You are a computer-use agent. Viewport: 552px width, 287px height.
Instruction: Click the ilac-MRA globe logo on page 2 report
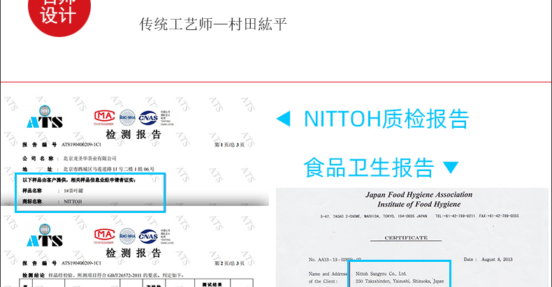click(127, 236)
